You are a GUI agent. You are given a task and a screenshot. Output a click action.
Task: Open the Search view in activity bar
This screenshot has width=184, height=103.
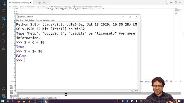coord(3,11)
